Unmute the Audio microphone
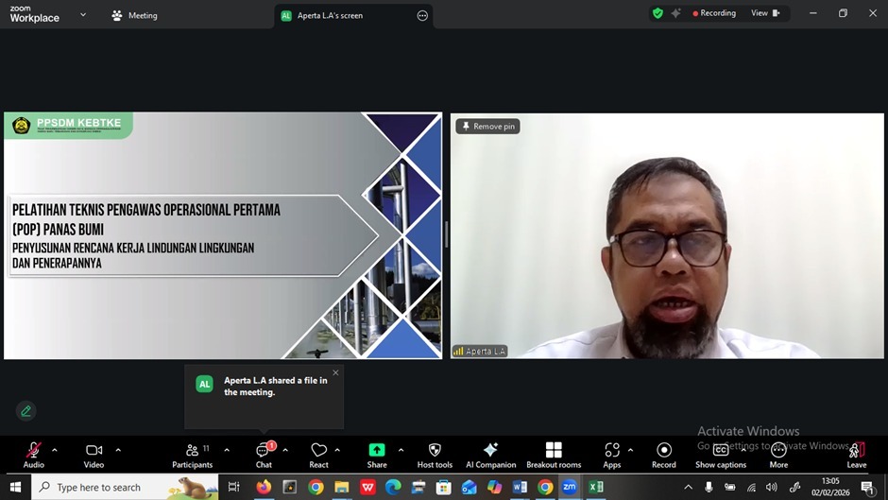Image resolution: width=888 pixels, height=500 pixels. [x=34, y=454]
